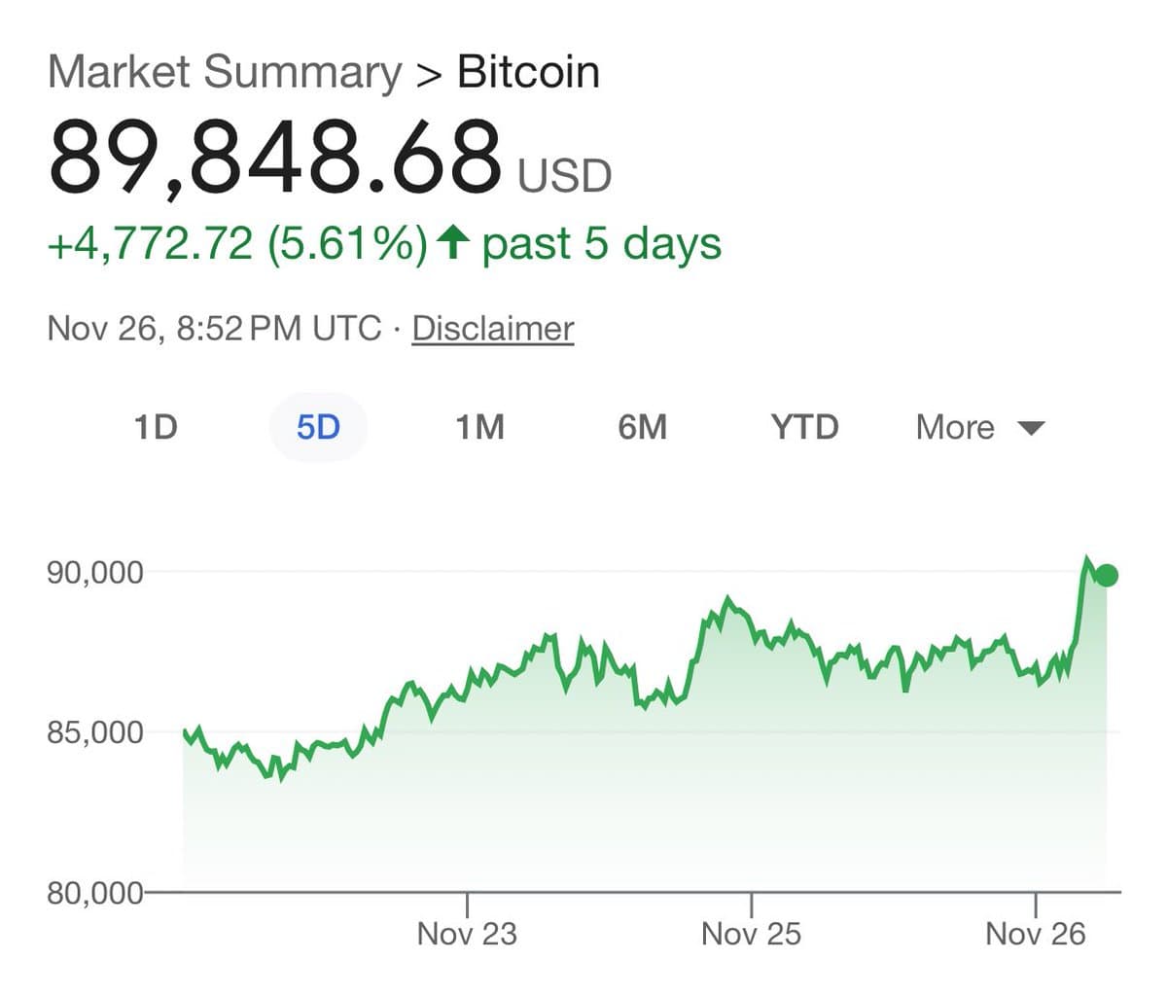Screen dimensions: 1167x995
Task: Click the Market Summary breadcrumb
Action: 225,73
